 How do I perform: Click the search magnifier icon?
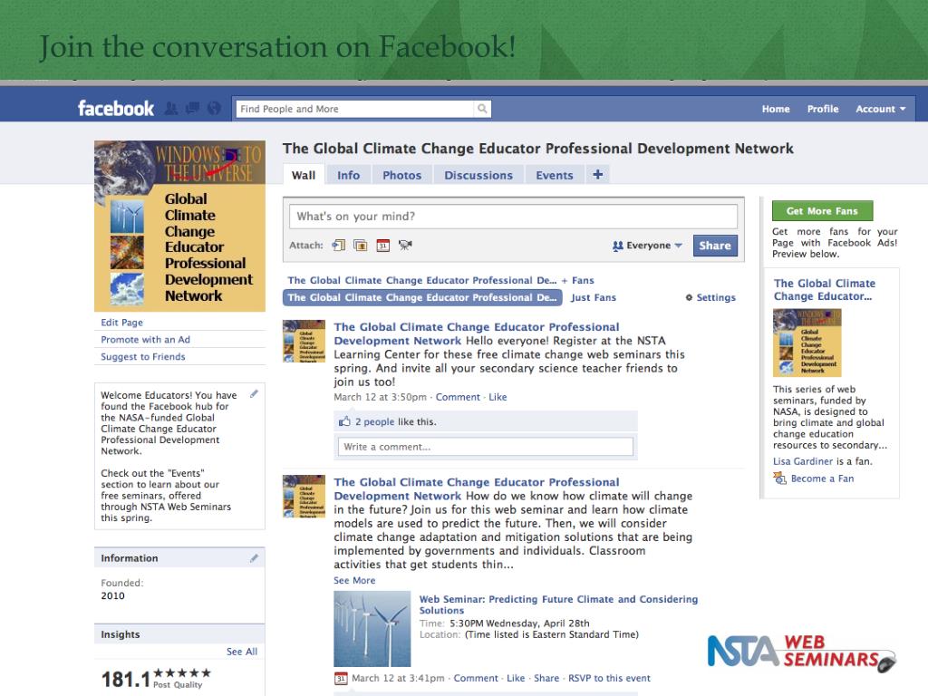(x=482, y=109)
